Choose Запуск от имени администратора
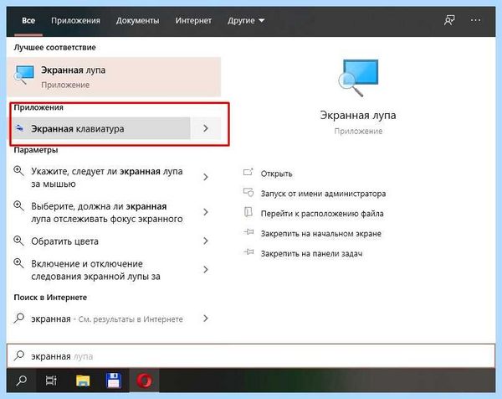Viewport: 502px width, 399px height. tap(323, 194)
